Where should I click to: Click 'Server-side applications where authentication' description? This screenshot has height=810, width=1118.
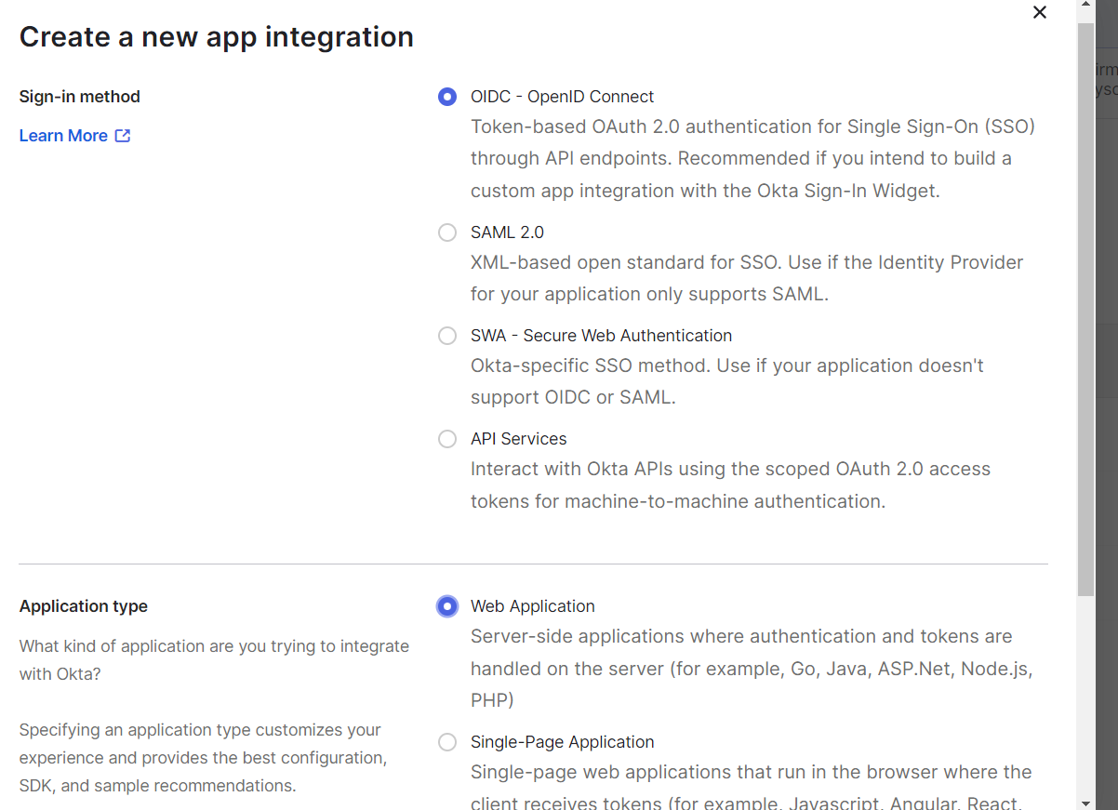coord(752,668)
